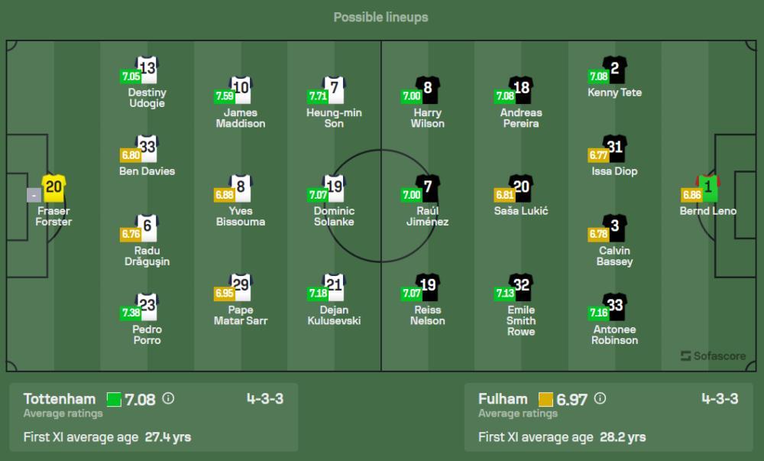Click Antonee Robinson's number 33 jersey

coord(615,305)
